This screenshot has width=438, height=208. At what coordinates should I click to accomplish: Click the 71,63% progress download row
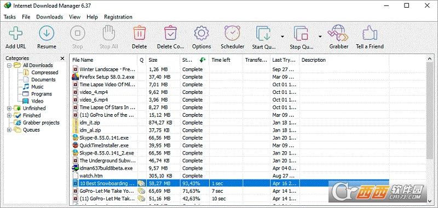coord(229,191)
